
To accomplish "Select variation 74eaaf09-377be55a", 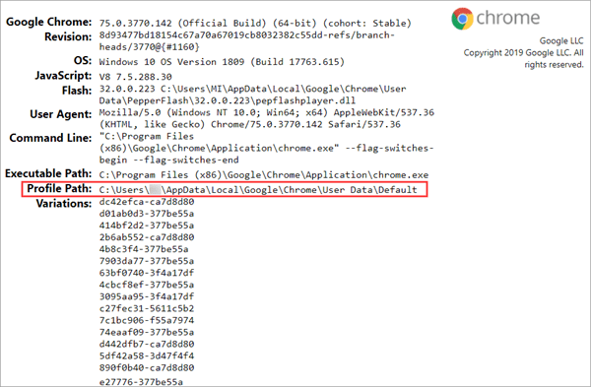I will [147, 332].
